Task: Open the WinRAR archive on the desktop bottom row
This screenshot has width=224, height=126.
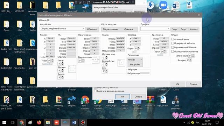Action: (x=150, y=101)
